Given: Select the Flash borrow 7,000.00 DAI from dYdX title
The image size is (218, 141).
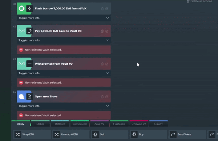Looking at the screenshot, I should 60,8.
